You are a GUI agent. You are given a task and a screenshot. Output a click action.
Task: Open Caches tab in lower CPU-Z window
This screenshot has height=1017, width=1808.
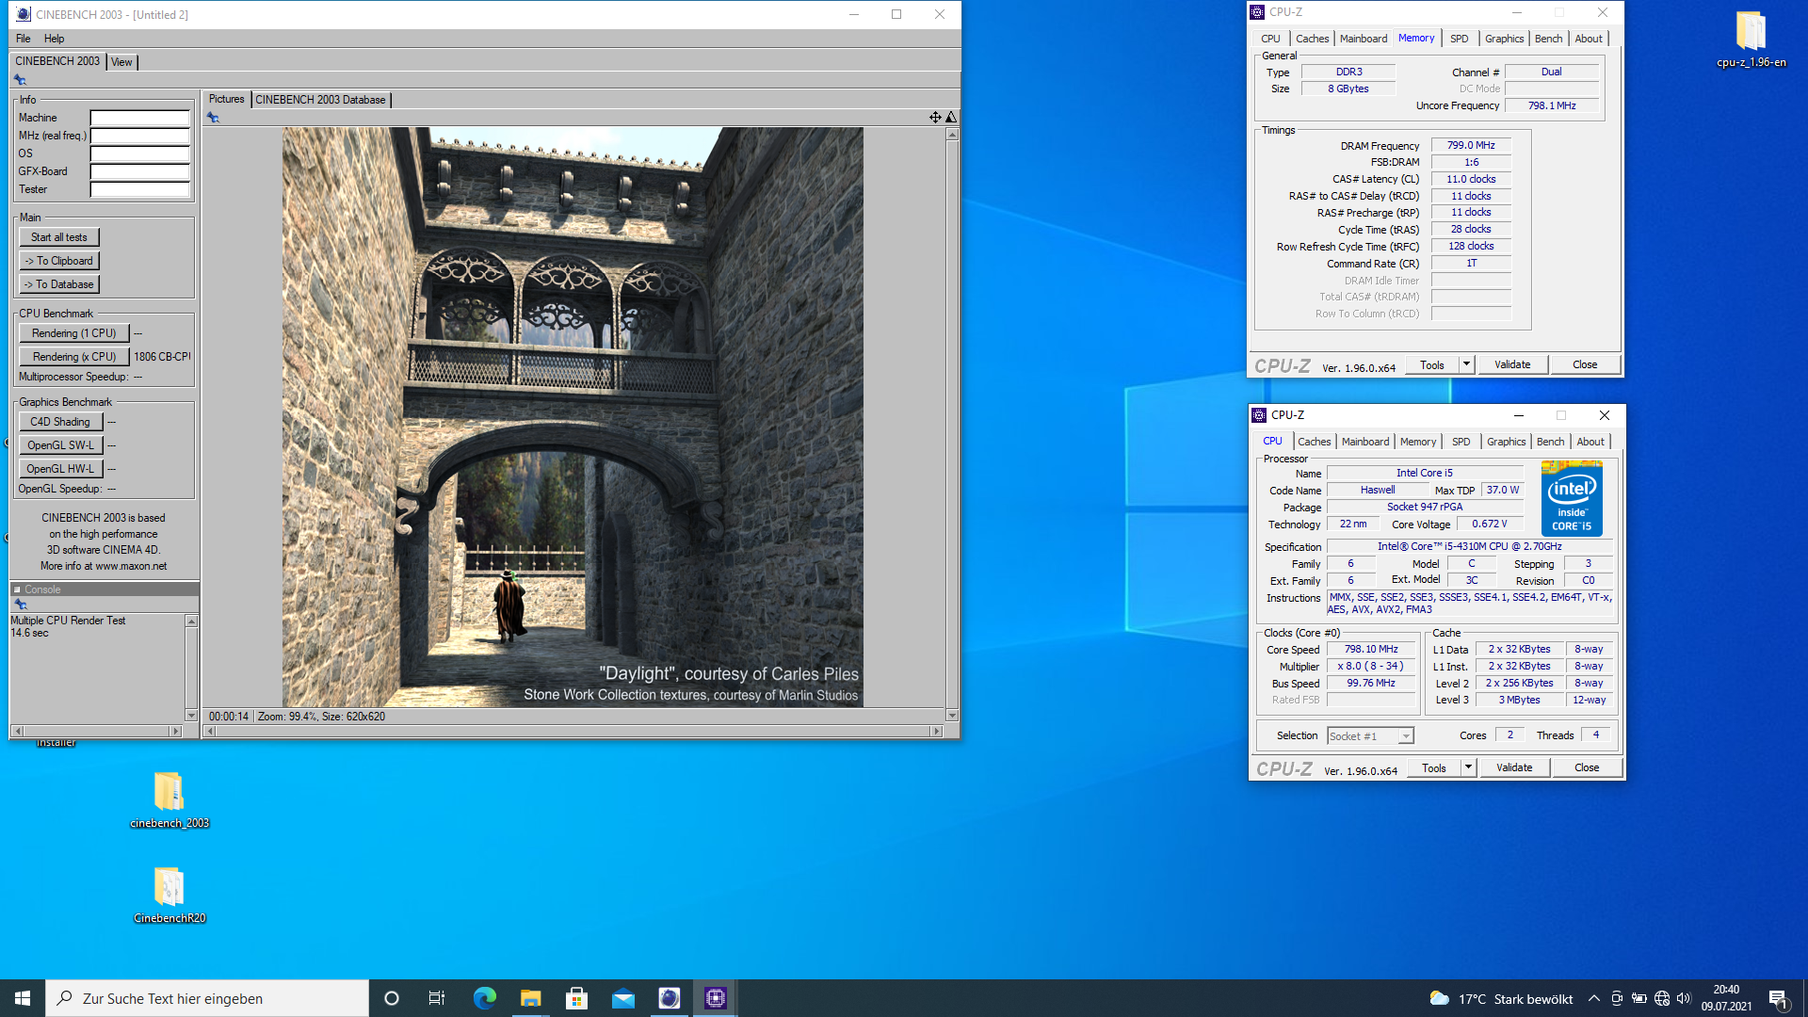point(1314,442)
